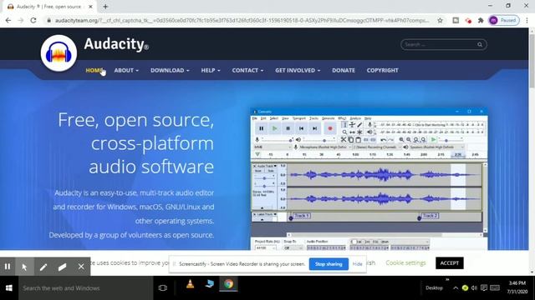Click the touch keyboard tray icon
The width and height of the screenshot is (535, 300).
[495, 288]
